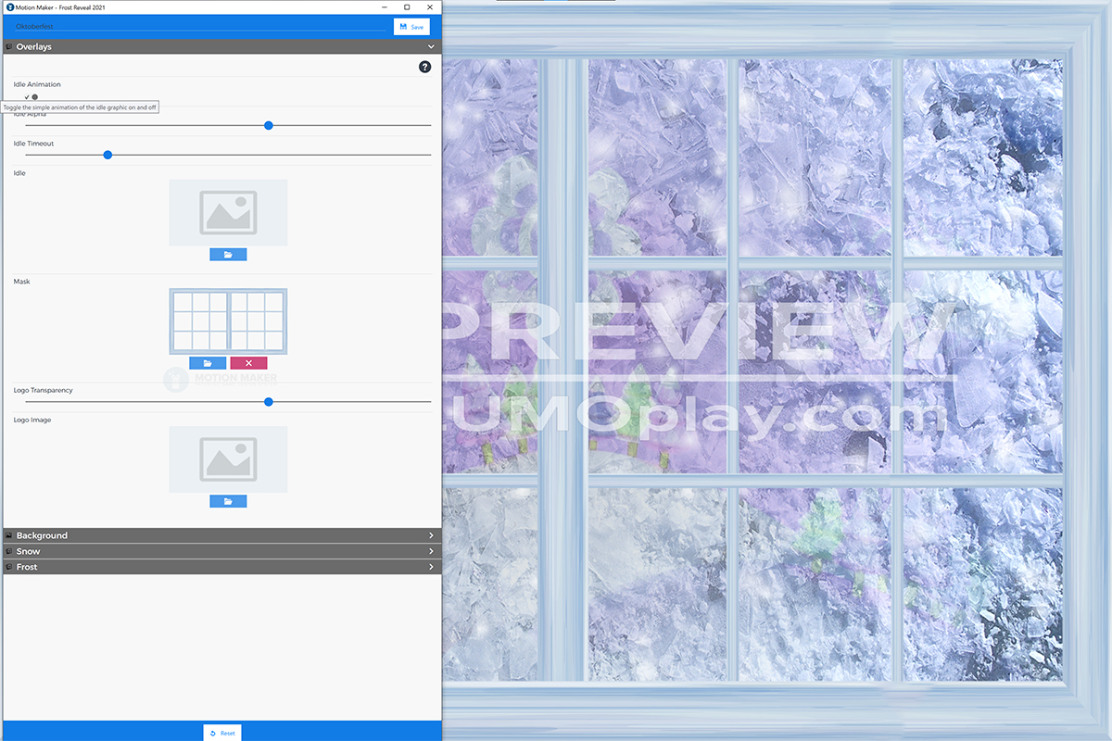The height and width of the screenshot is (741, 1112).
Task: Expand the Snow section
Action: pyautogui.click(x=431, y=551)
